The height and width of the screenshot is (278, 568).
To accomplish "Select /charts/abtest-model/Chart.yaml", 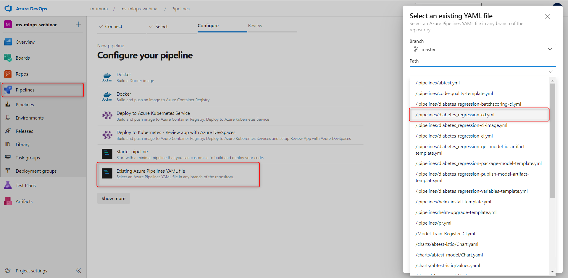I will tap(480, 255).
